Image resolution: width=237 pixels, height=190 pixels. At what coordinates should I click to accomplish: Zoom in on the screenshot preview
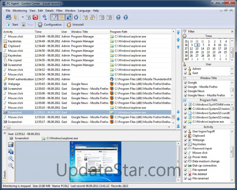(11, 159)
